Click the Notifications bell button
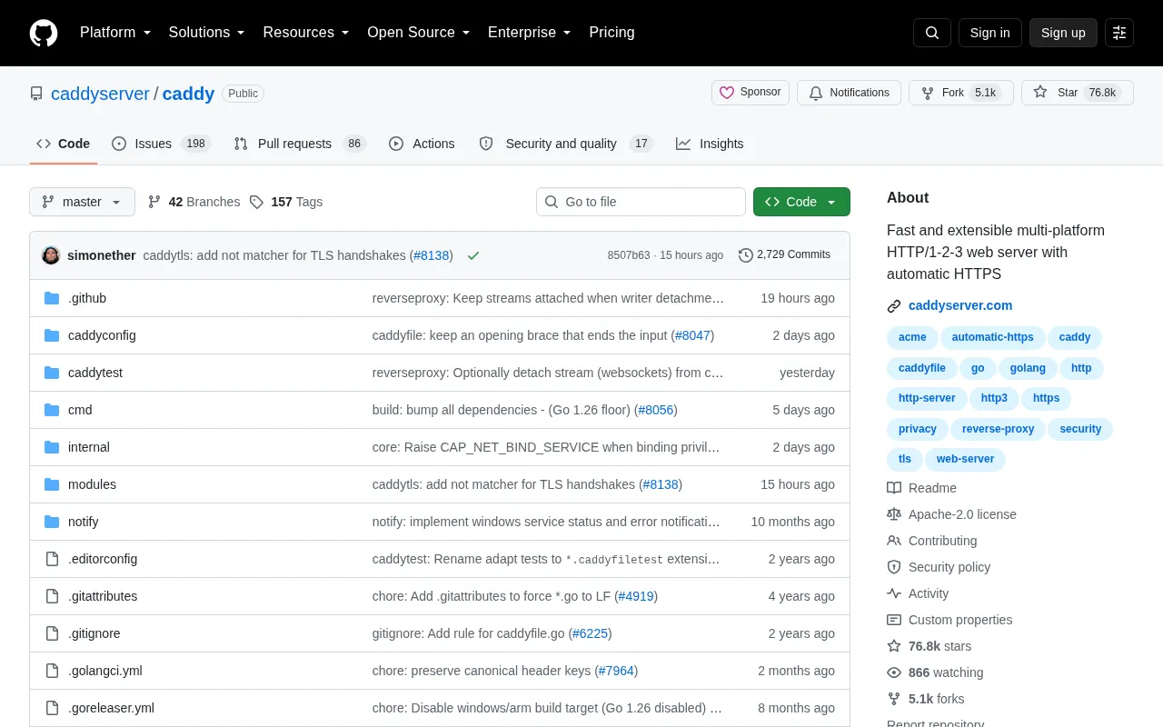Viewport: 1163px width, 727px height. (849, 93)
